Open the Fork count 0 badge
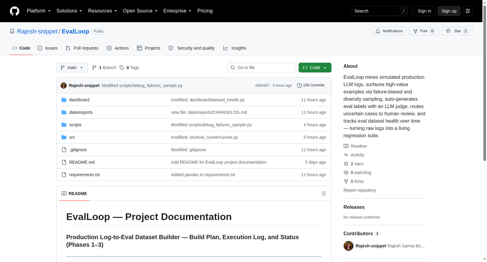The height and width of the screenshot is (262, 487). tap(432, 31)
